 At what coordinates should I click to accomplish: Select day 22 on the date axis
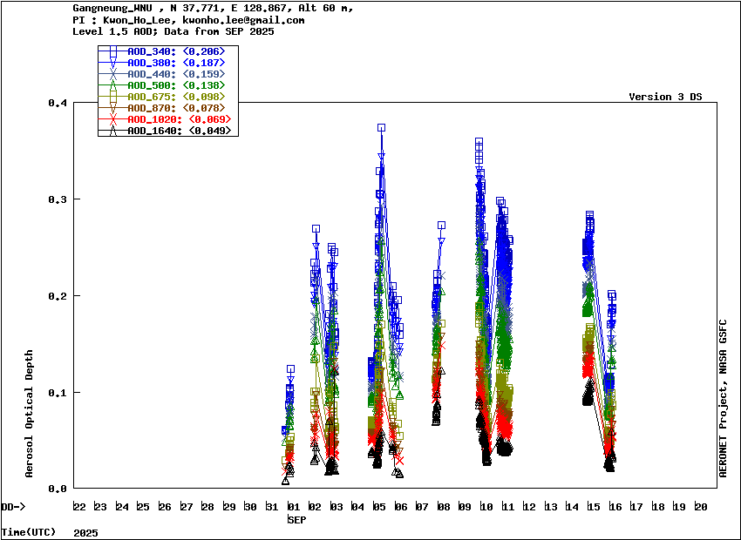click(79, 507)
